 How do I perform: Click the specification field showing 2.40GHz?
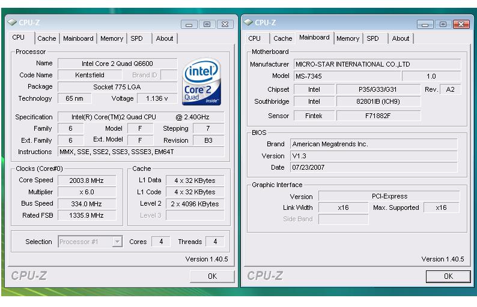click(x=141, y=117)
